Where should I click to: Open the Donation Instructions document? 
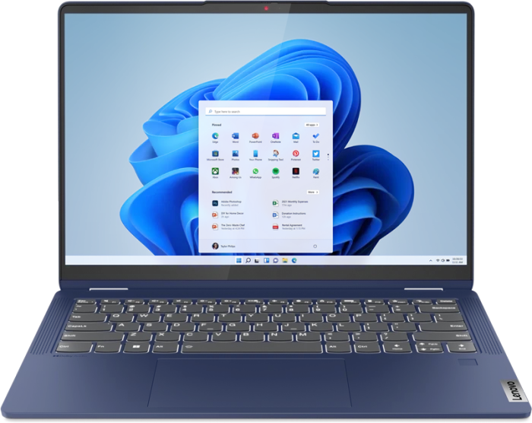click(290, 215)
